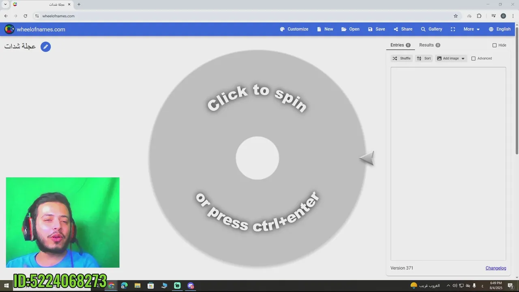Open the Customize palette option
The image size is (519, 292).
[294, 29]
